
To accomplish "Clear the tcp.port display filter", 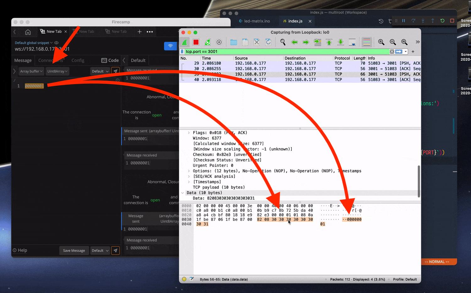I will click(392, 51).
